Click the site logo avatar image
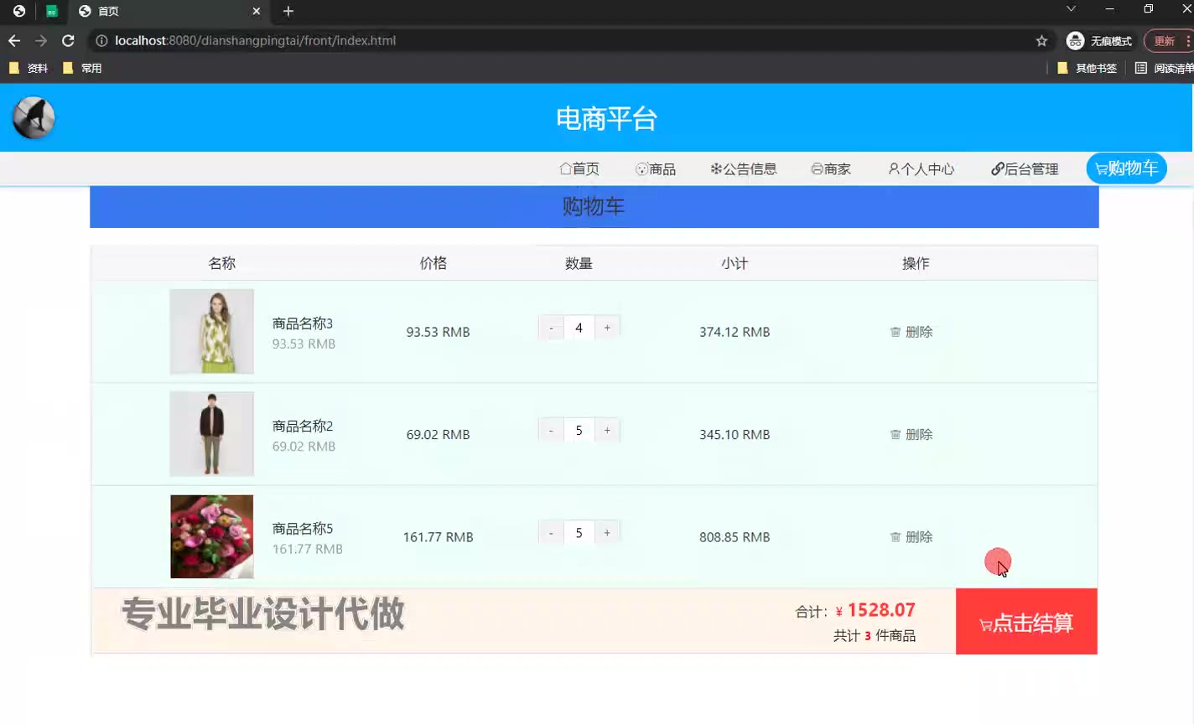 pos(34,118)
